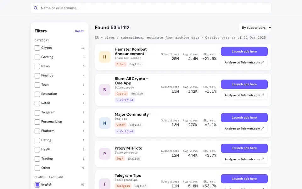
Task: Click the Blum B avatar icon
Action: (104, 90)
